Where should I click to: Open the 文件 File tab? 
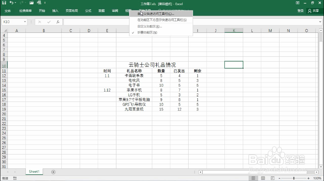click(7, 11)
